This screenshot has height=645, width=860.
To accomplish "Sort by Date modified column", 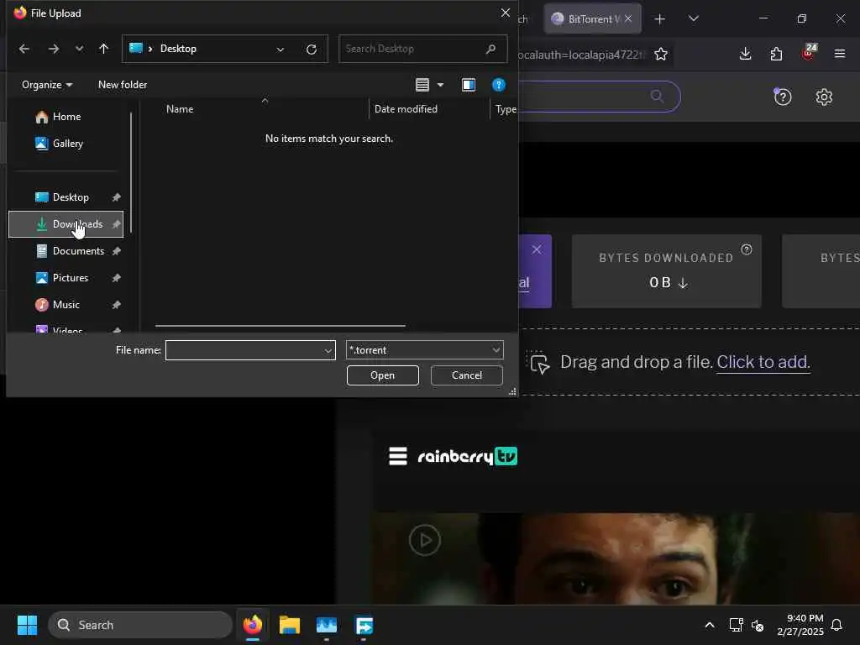I will click(406, 109).
